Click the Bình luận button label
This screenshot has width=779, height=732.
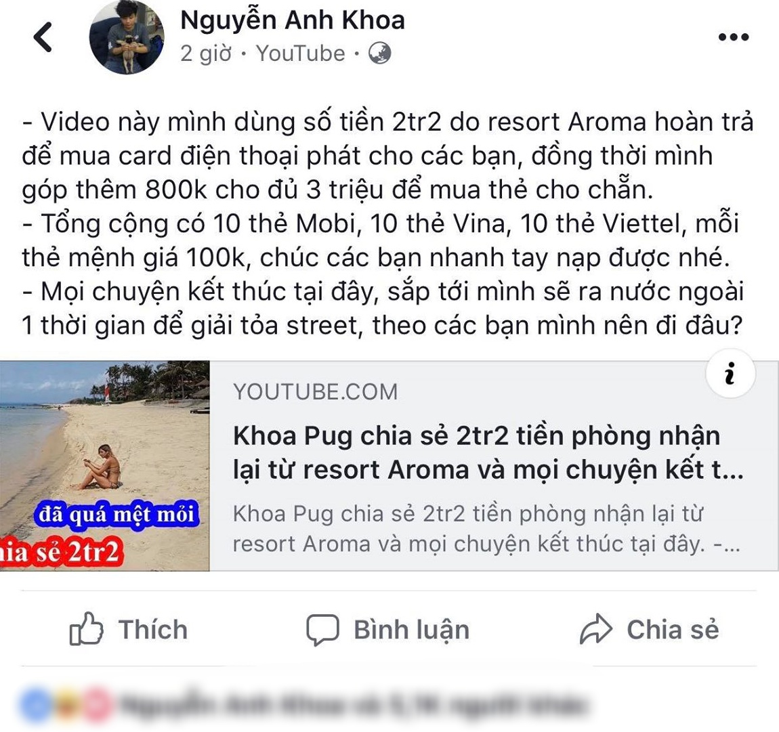[411, 630]
